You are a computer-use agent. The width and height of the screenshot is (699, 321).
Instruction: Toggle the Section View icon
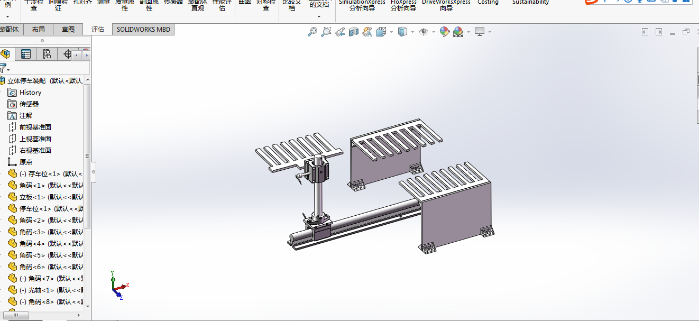point(354,32)
